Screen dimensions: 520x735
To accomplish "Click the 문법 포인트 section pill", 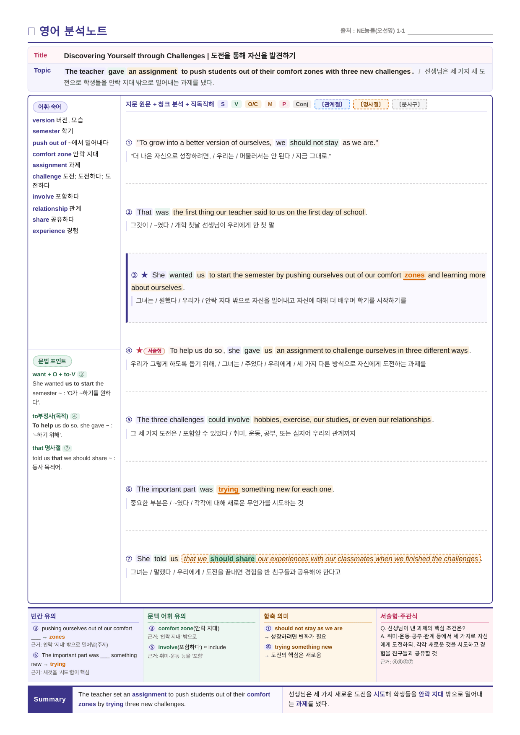I will 52,361.
